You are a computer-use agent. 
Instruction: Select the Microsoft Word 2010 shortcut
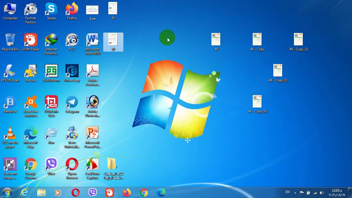pos(92,44)
